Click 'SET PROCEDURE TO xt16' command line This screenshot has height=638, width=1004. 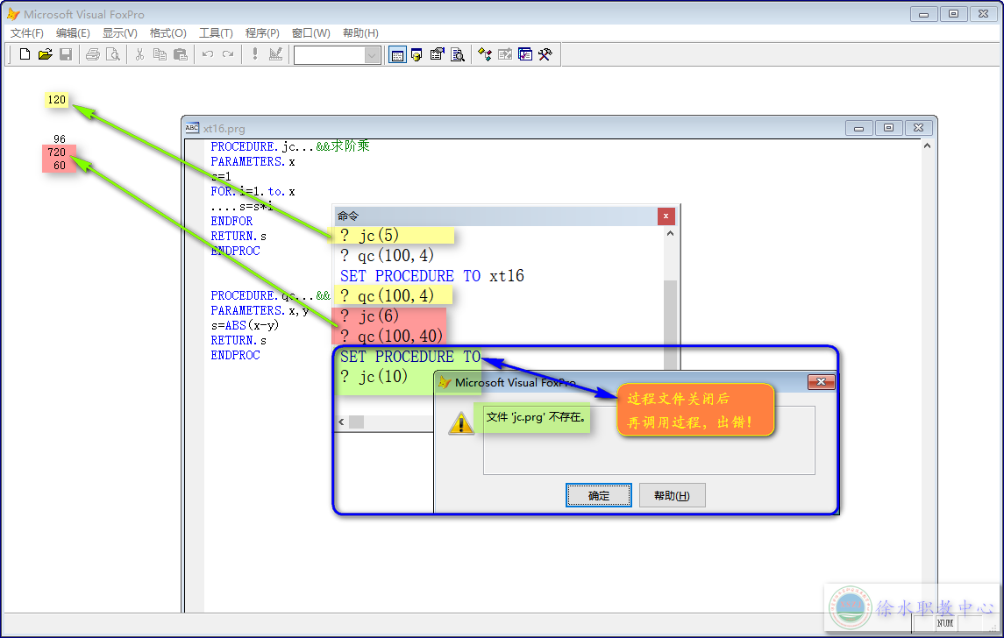[432, 276]
